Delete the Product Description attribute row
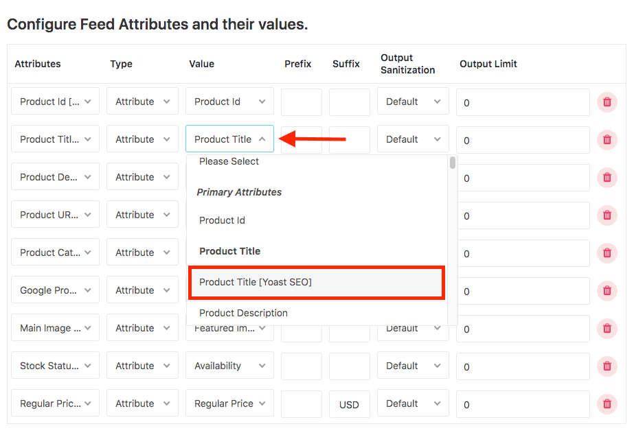 tap(607, 177)
